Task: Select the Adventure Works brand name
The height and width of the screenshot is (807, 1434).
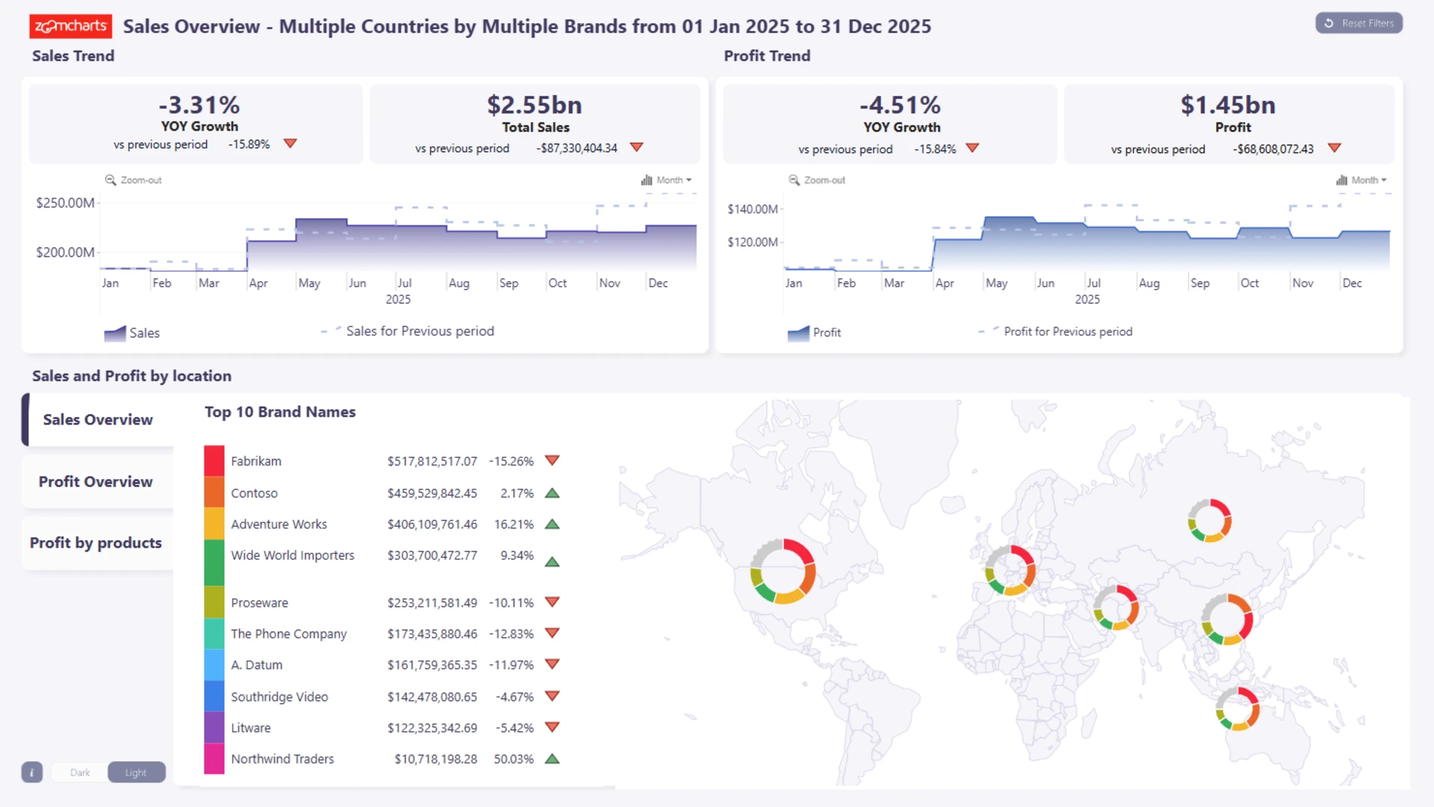Action: [279, 525]
